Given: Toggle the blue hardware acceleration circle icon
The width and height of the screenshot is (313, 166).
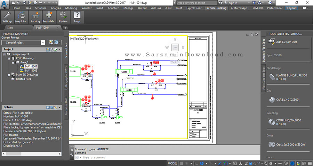Looking at the screenshot, I should click(x=292, y=163).
